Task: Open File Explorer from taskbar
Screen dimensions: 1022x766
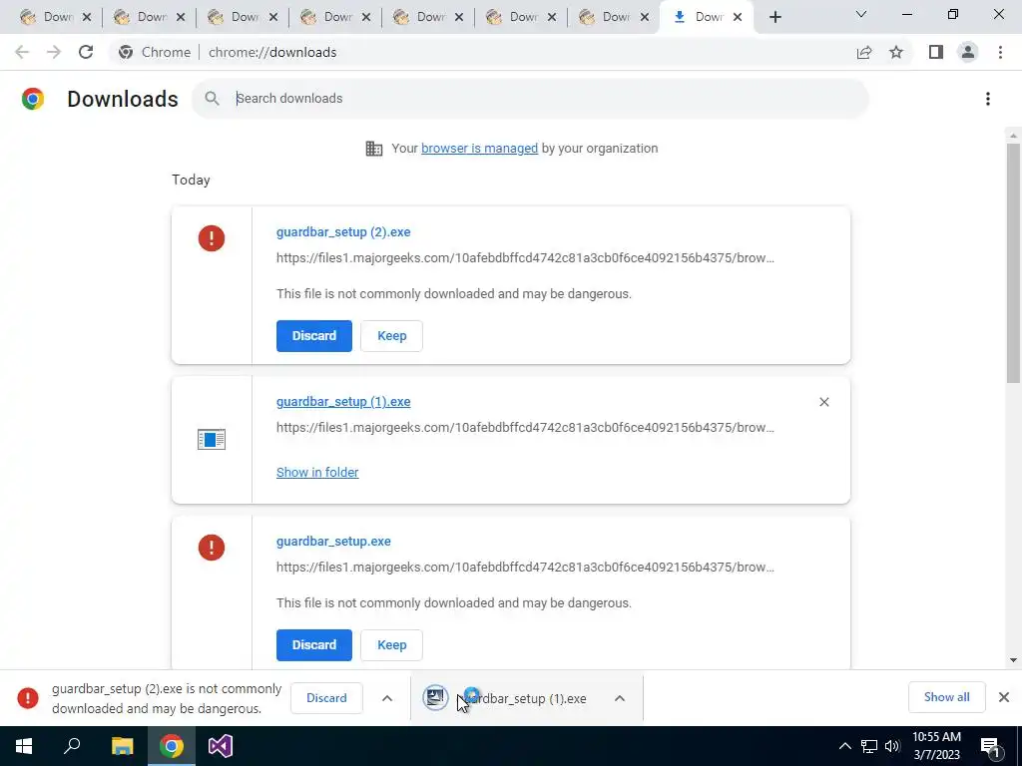Action: pyautogui.click(x=122, y=746)
